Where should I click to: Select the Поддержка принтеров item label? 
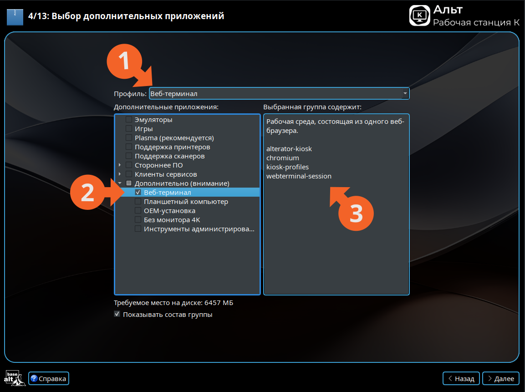[x=172, y=147]
